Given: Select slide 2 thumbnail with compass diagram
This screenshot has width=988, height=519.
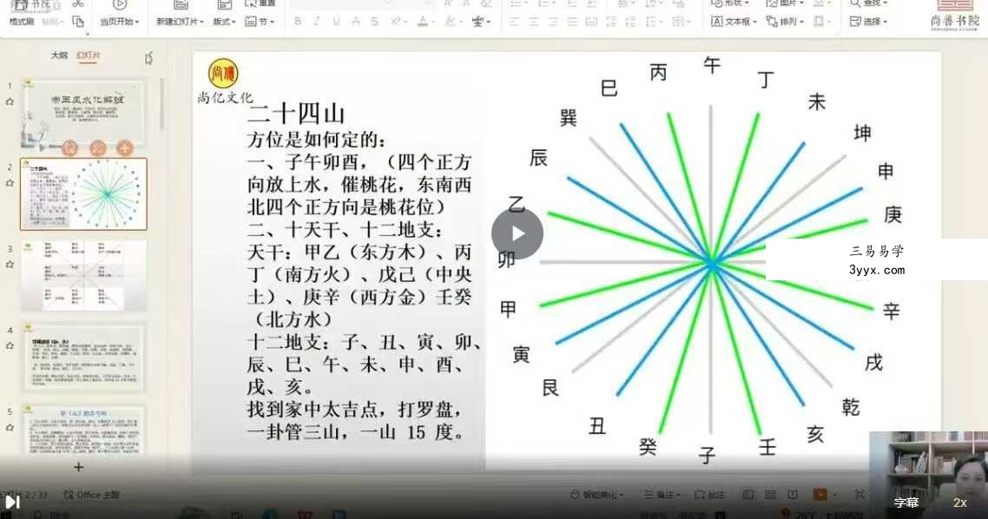Looking at the screenshot, I should (x=84, y=194).
